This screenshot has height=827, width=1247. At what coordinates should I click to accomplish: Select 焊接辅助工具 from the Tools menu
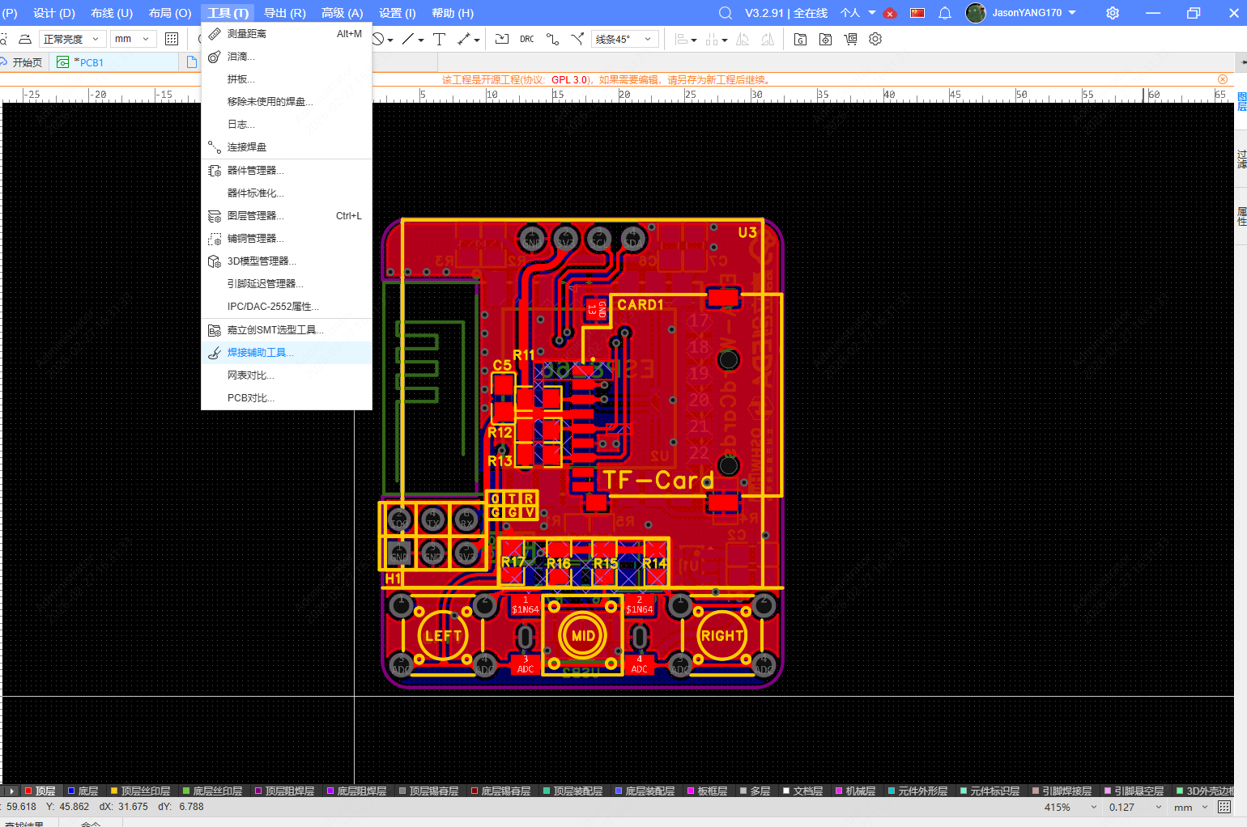pos(260,353)
